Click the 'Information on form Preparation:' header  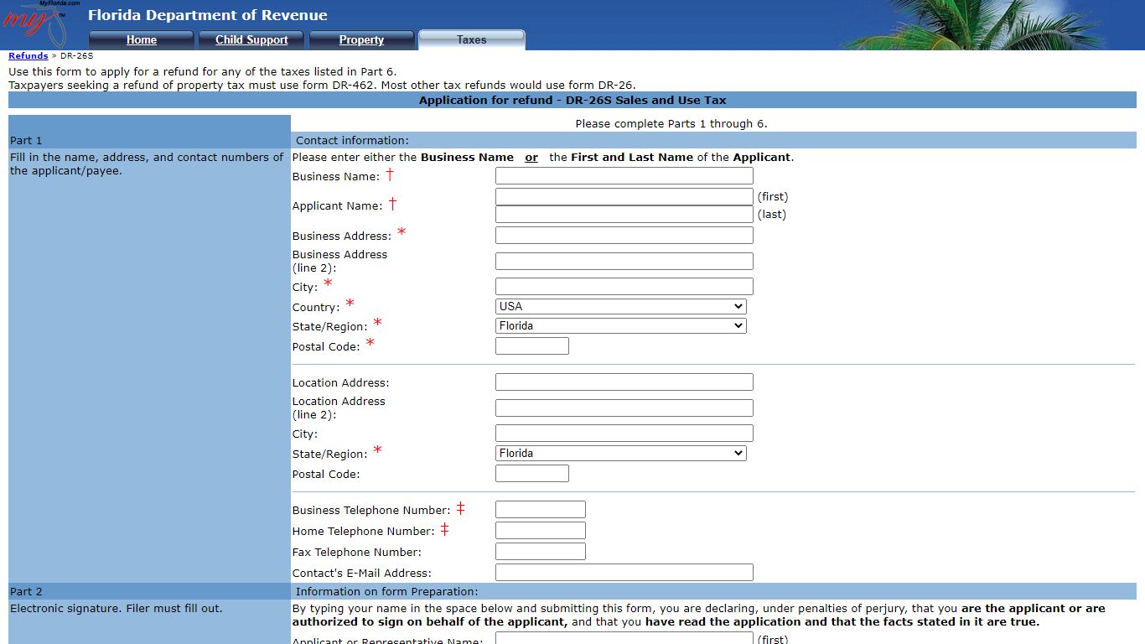(386, 592)
